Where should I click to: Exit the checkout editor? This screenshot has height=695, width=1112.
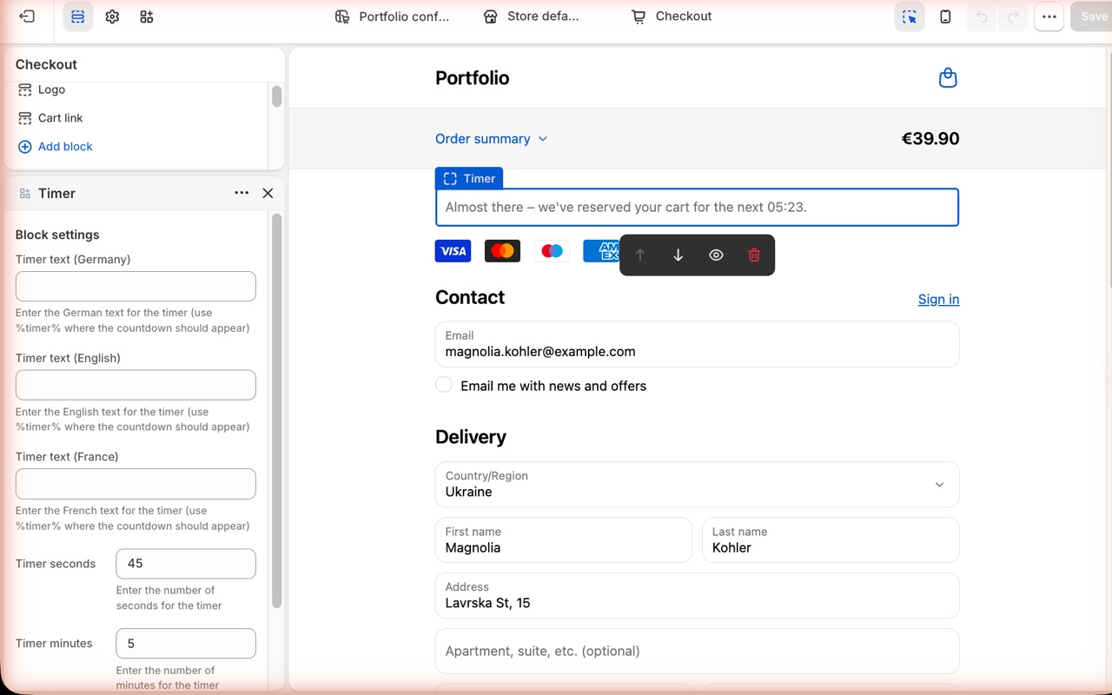tap(27, 17)
